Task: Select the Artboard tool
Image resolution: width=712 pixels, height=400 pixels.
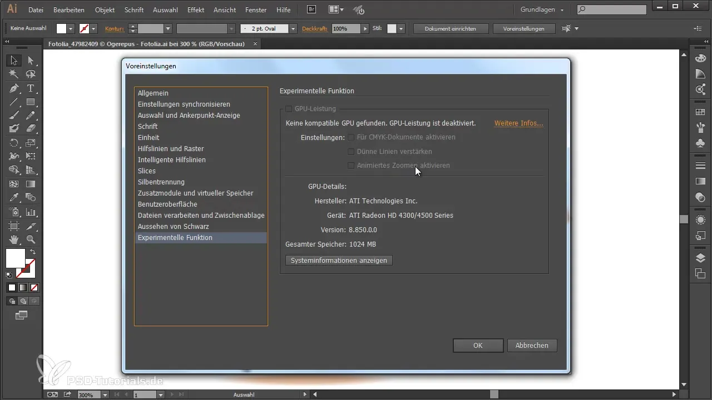Action: coord(14,226)
